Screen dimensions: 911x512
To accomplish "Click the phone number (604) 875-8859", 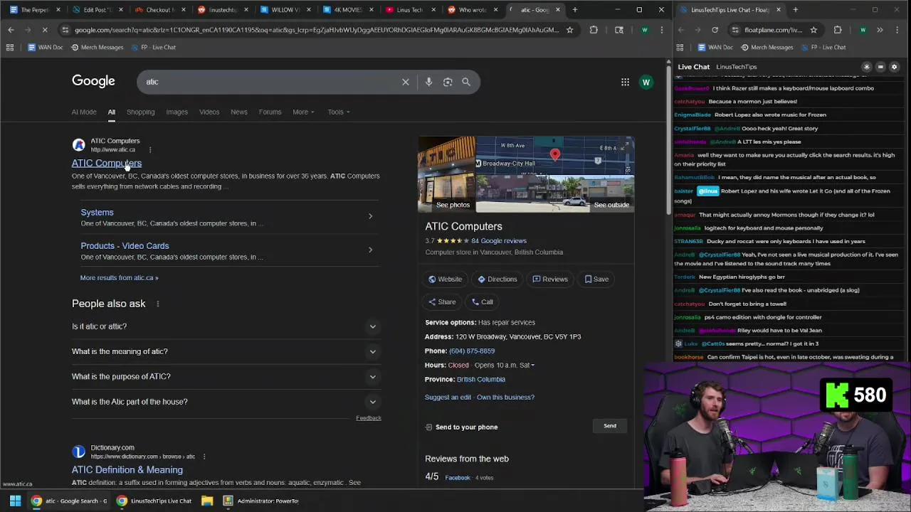I will pos(472,351).
